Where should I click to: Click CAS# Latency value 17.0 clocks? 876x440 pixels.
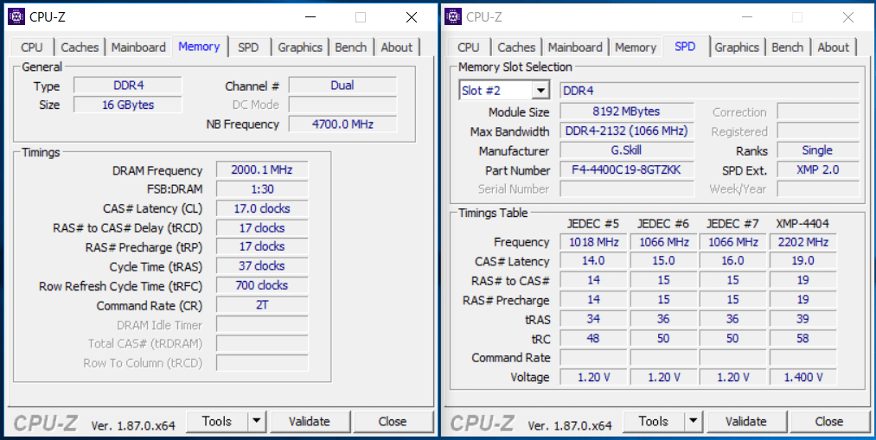[x=262, y=209]
